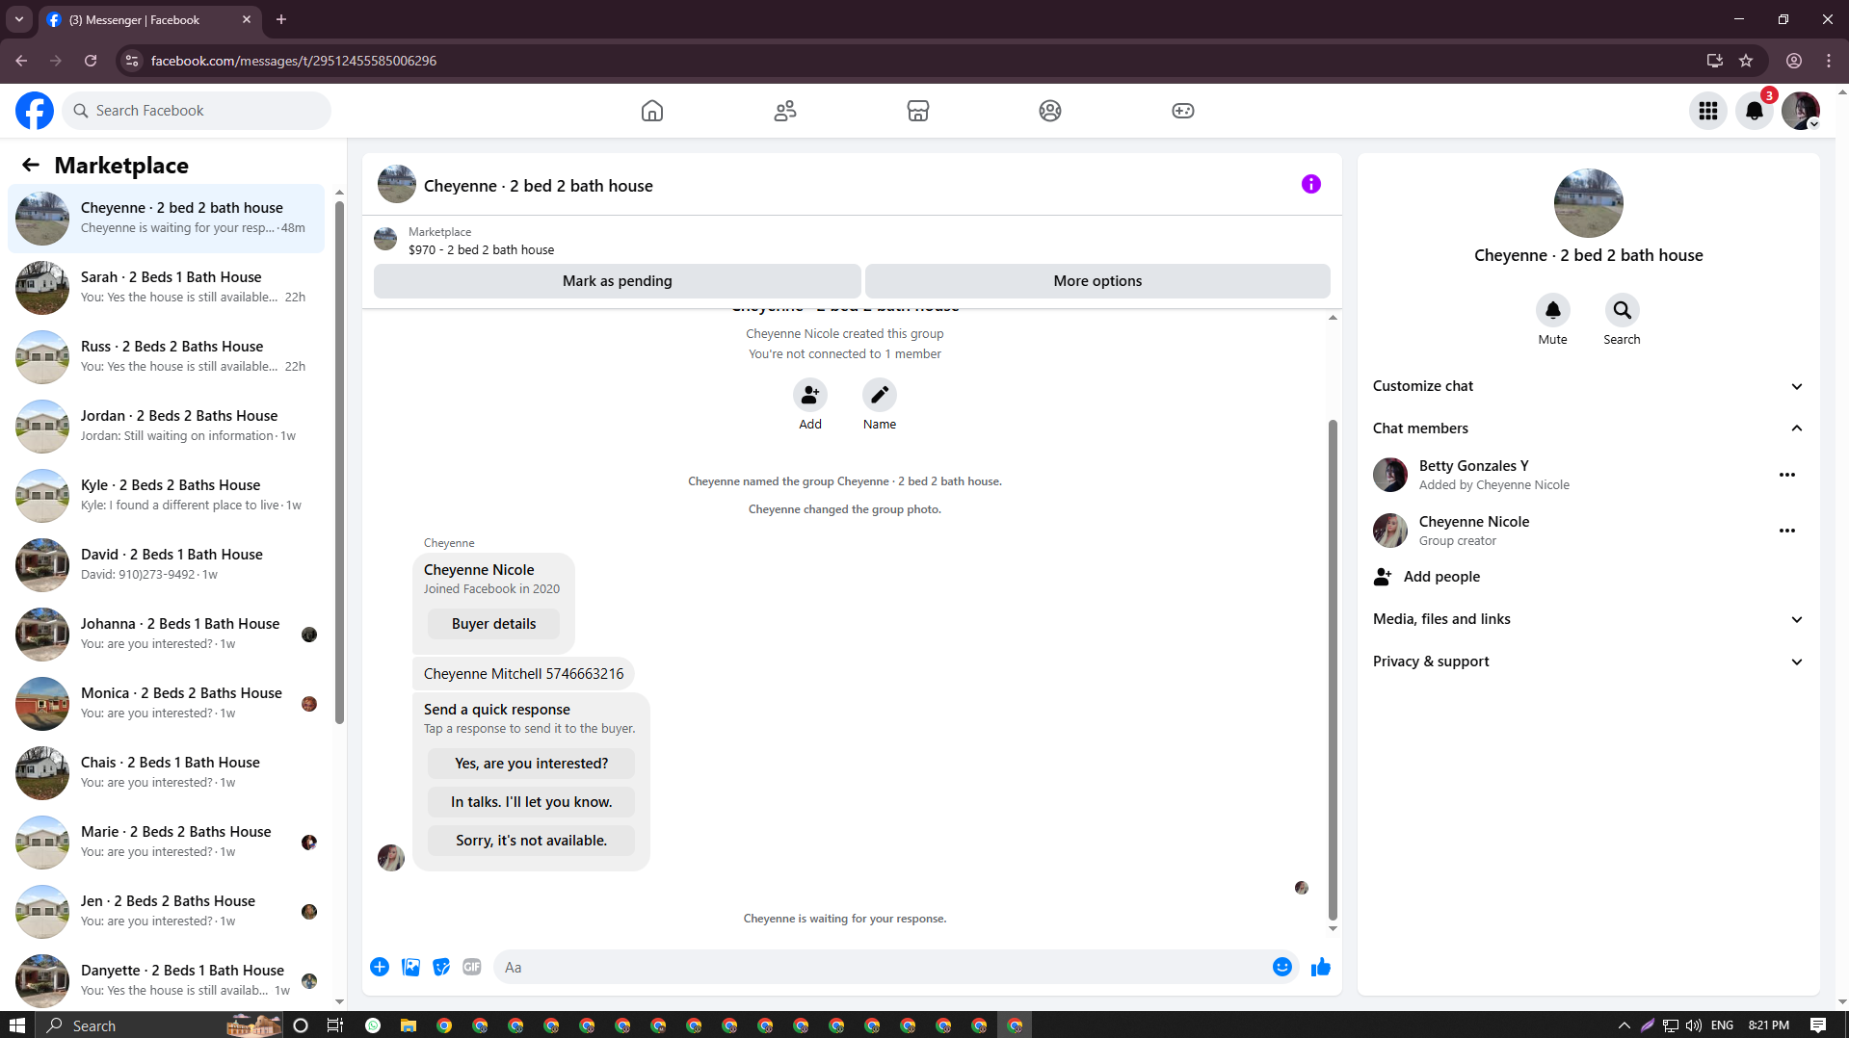Click Betty Gonzales Y member name

[x=1473, y=466]
